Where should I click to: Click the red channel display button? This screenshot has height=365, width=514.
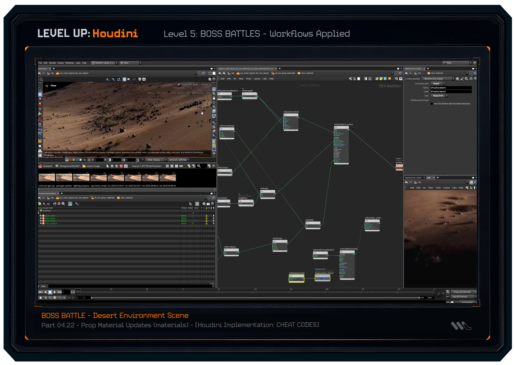tap(70, 160)
